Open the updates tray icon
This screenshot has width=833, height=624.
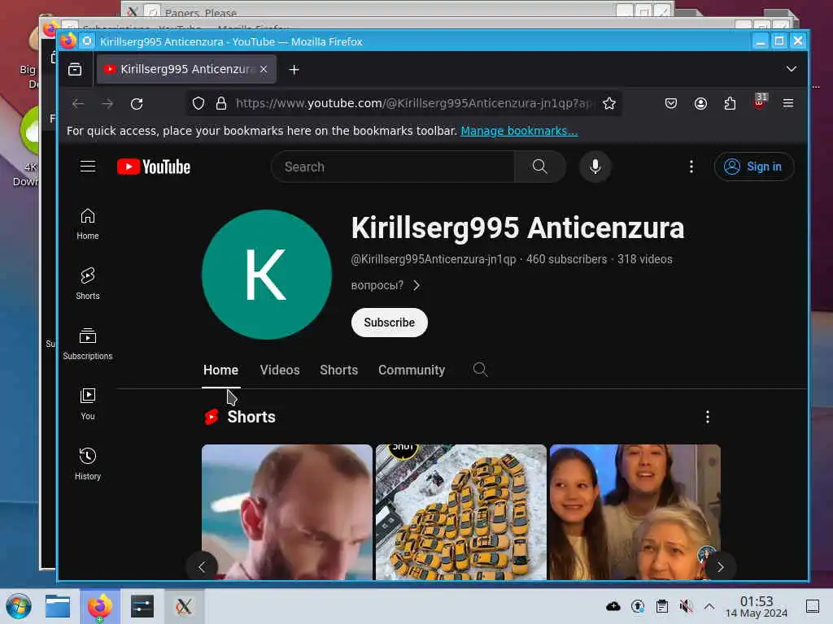[638, 606]
